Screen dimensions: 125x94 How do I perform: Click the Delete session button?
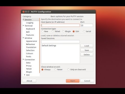pyautogui.click(x=87, y=55)
